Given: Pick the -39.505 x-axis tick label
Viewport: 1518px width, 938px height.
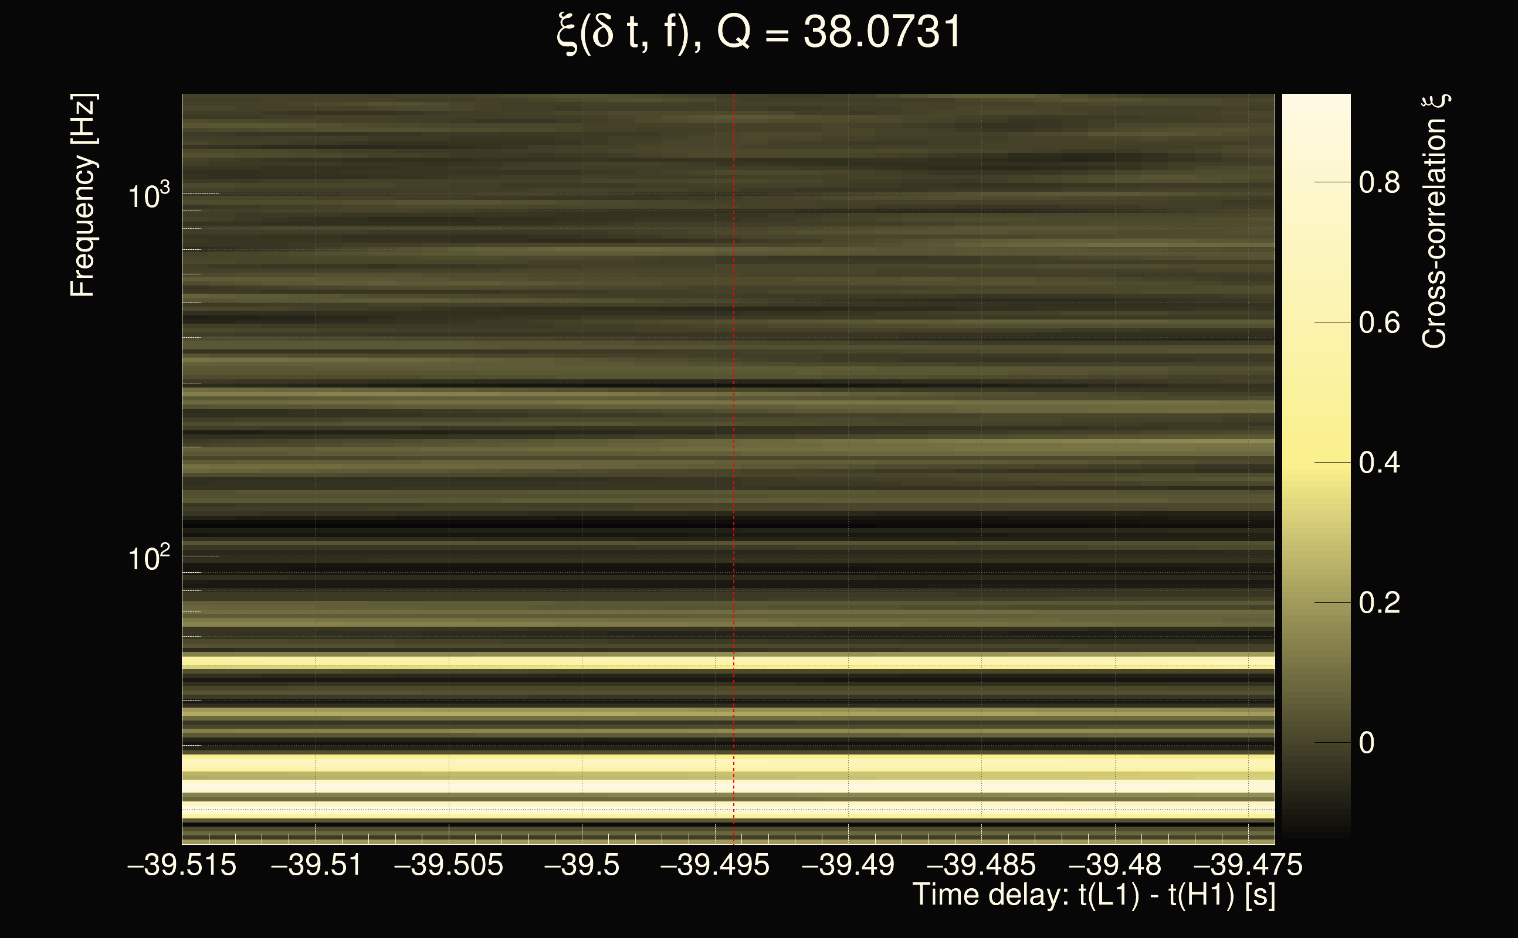Looking at the screenshot, I should (449, 865).
